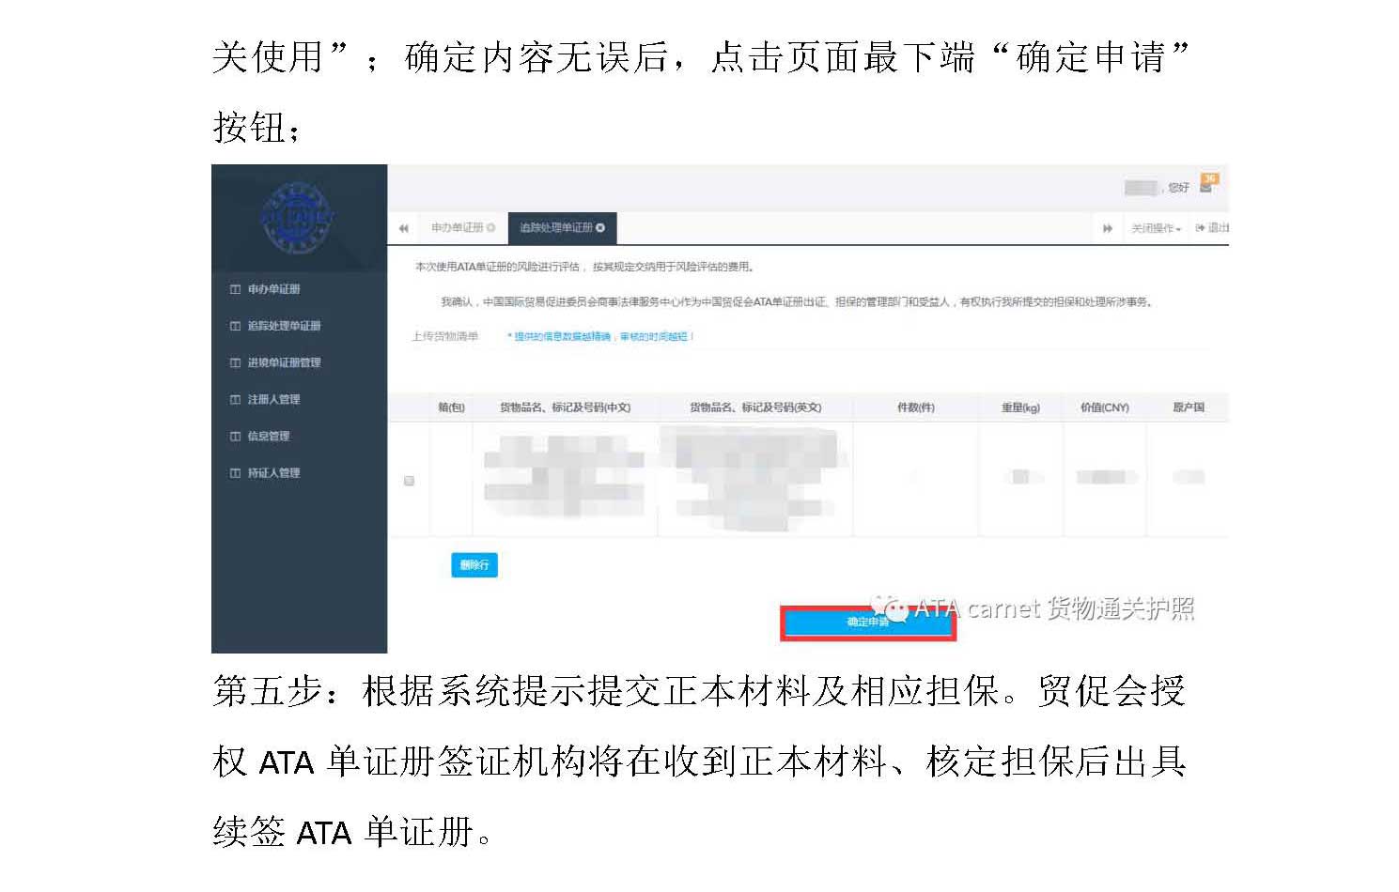Click the 确定申请 submit button
This screenshot has height=892, width=1399.
867,623
